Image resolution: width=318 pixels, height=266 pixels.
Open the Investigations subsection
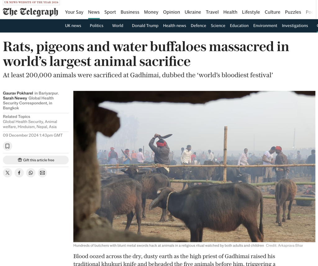pos(295,26)
